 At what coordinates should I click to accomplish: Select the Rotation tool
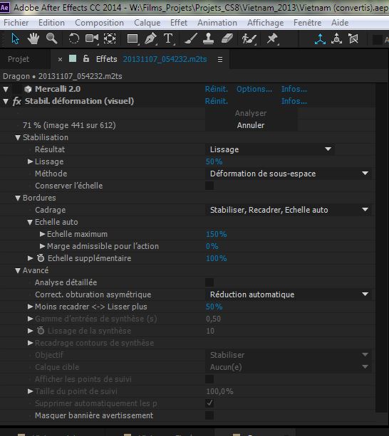click(x=74, y=38)
